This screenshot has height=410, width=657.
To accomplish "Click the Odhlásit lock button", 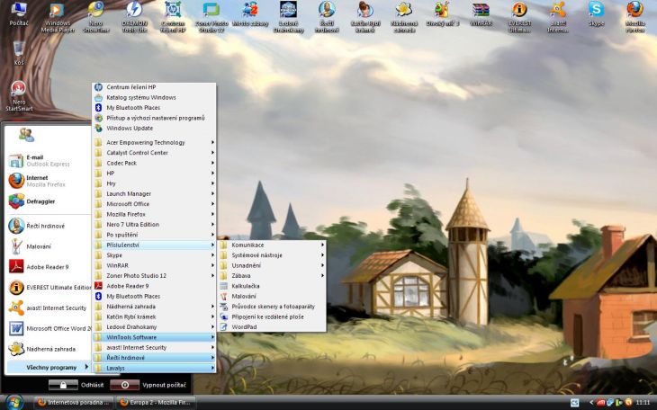I will pos(63,385).
